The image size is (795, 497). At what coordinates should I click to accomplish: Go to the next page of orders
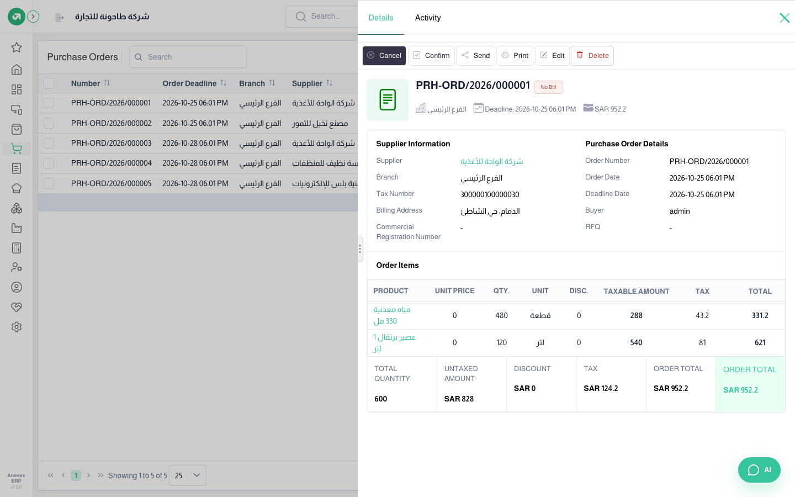(88, 475)
